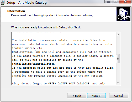Click the disabled maximize window button
The height and width of the screenshot is (102, 132).
tap(115, 2)
